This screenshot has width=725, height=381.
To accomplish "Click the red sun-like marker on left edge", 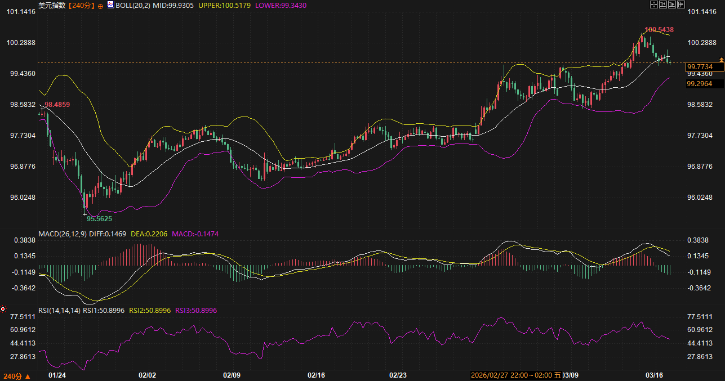I will [x=3, y=309].
